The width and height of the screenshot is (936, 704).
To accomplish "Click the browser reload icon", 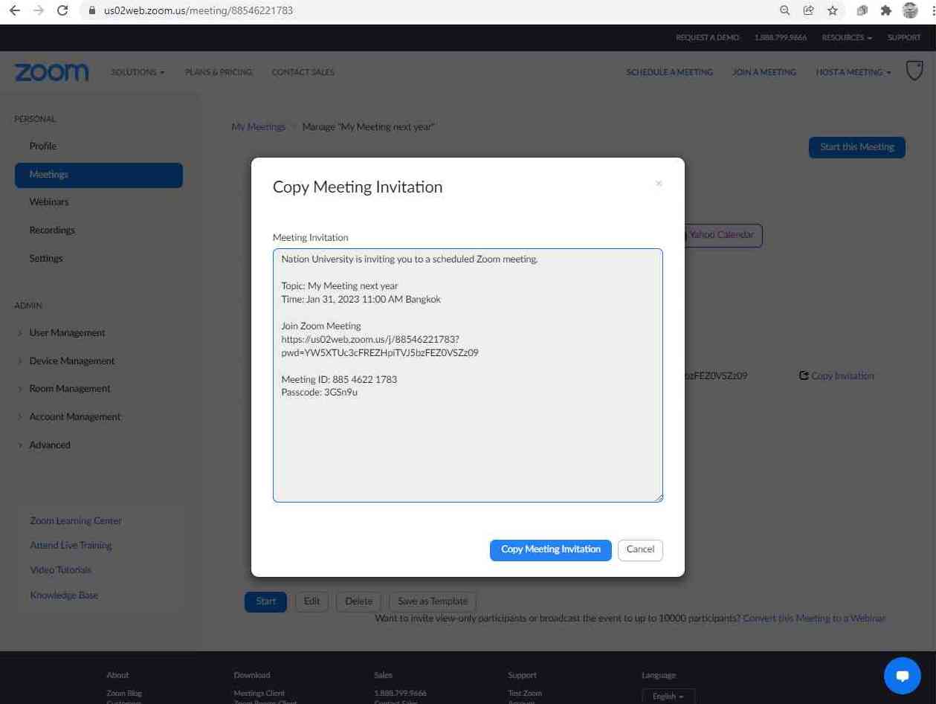I will click(x=62, y=11).
